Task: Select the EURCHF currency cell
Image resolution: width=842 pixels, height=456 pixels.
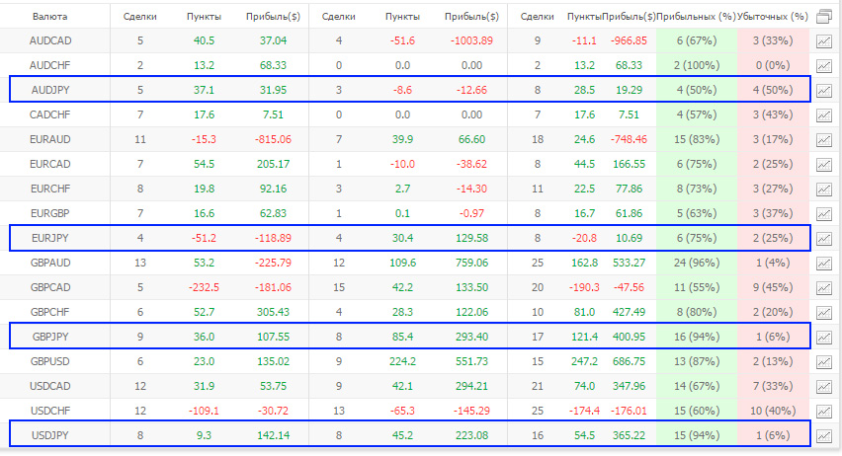Action: click(x=50, y=189)
